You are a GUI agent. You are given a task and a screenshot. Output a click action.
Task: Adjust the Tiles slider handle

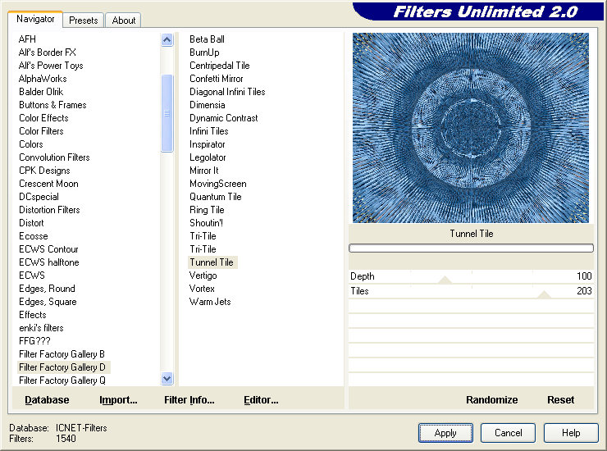pyautogui.click(x=545, y=294)
